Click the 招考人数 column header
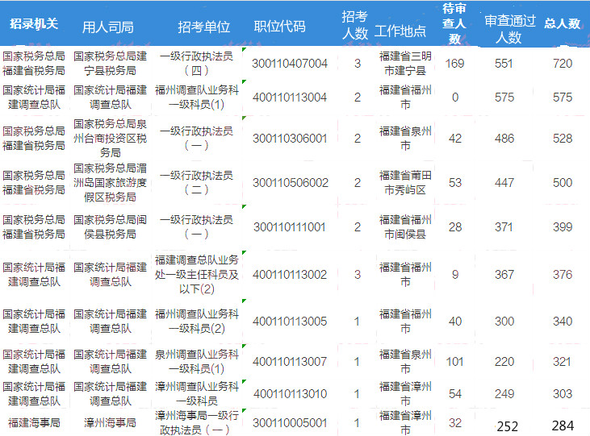 355,25
